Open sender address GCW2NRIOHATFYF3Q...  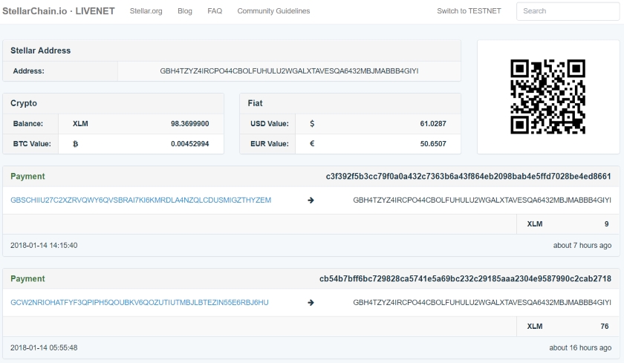click(140, 303)
